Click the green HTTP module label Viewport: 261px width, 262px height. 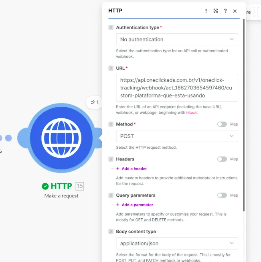61,186
